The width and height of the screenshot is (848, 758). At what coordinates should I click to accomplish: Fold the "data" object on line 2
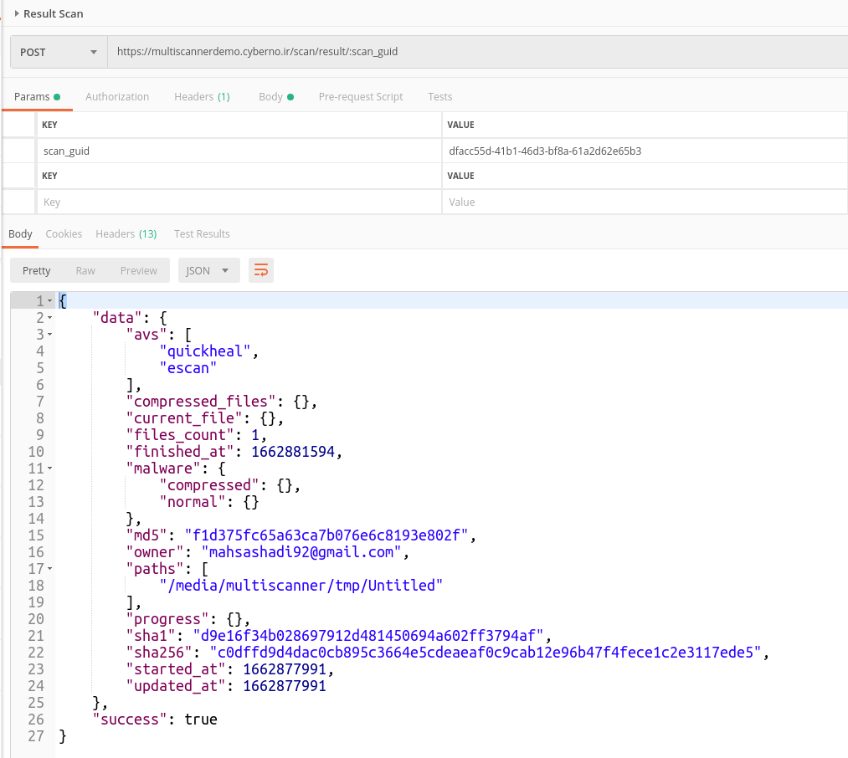(50, 318)
